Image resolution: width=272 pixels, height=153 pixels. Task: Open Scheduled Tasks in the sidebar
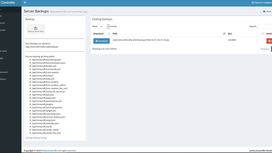click(3, 51)
